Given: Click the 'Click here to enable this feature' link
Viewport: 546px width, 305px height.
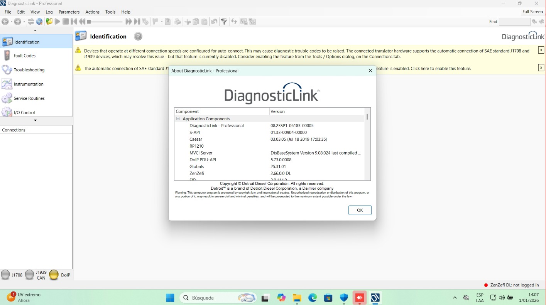Looking at the screenshot, I should tap(441, 69).
